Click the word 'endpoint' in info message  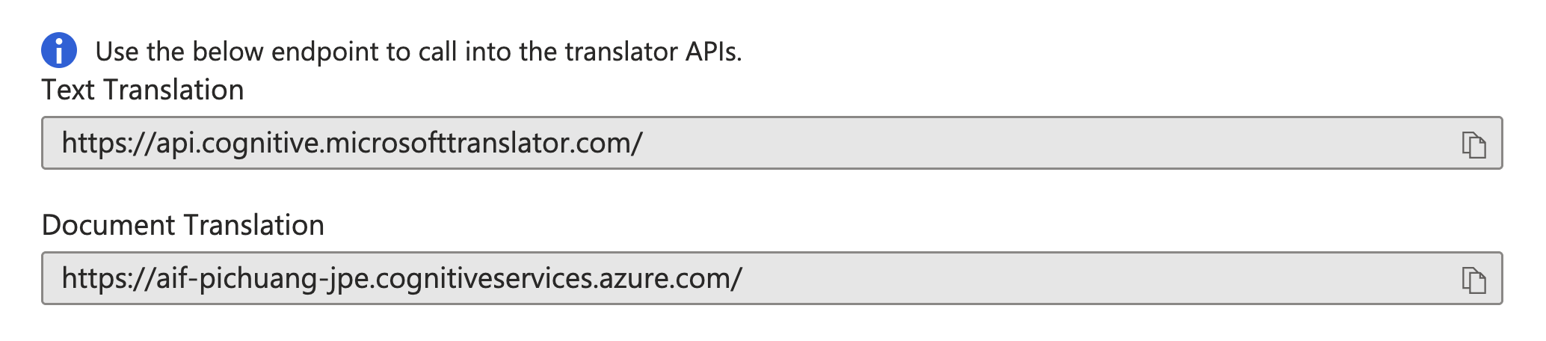[325, 52]
